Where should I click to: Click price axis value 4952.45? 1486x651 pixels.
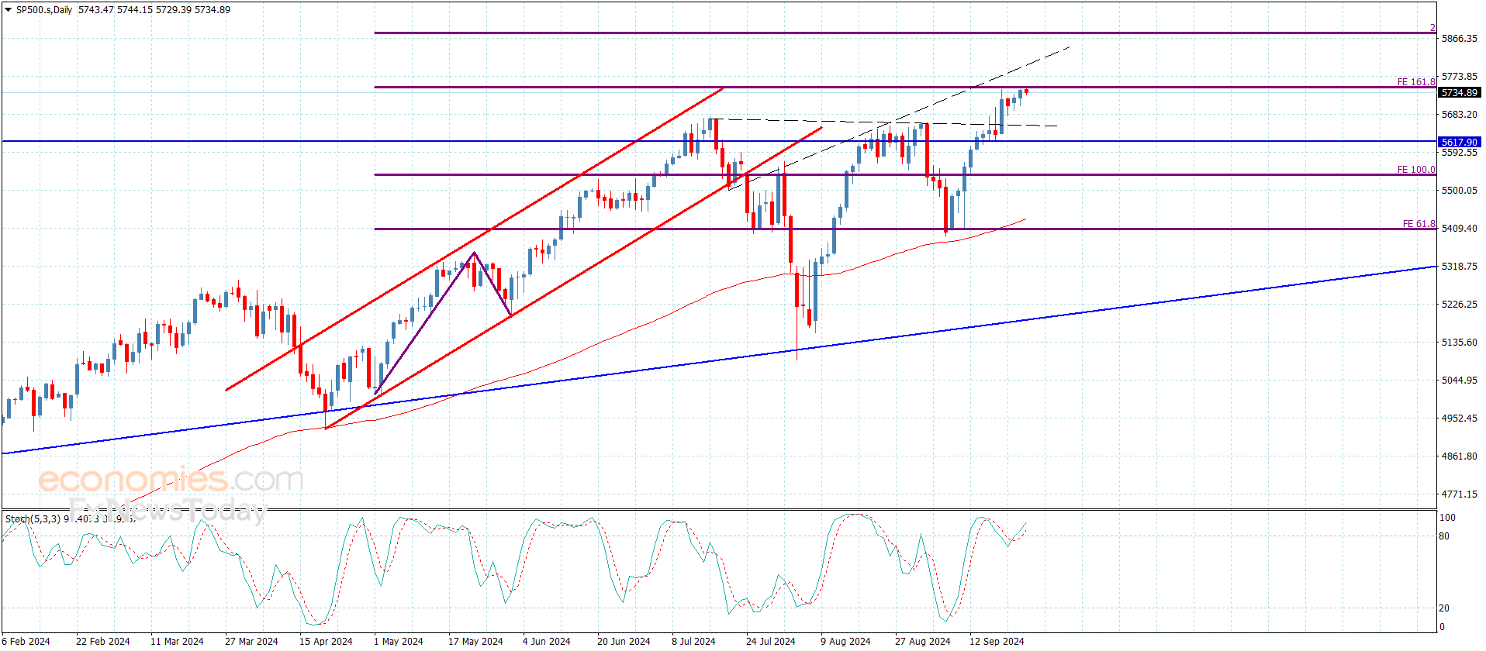pyautogui.click(x=1459, y=418)
